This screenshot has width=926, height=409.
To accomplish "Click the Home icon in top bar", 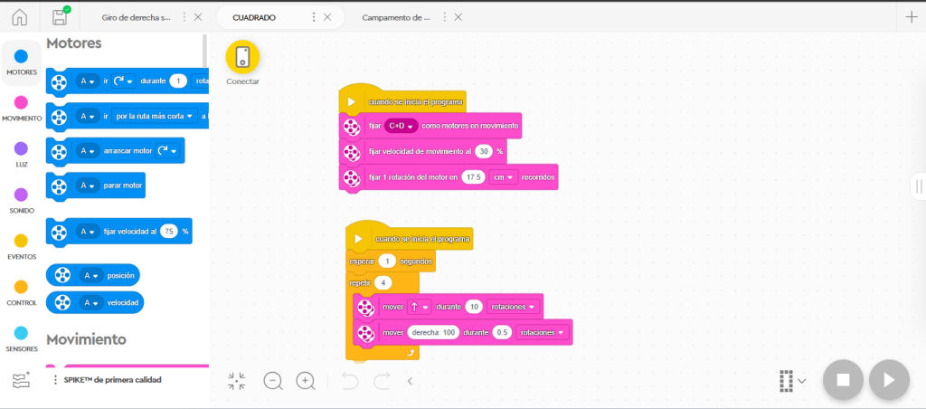I will tap(19, 17).
